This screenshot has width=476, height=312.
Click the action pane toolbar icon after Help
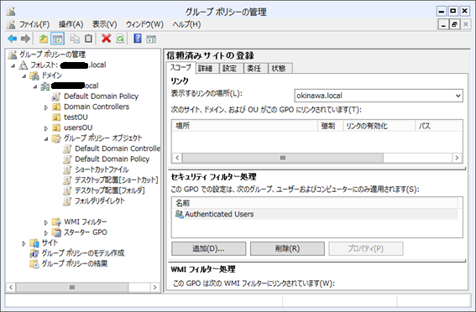click(151, 39)
